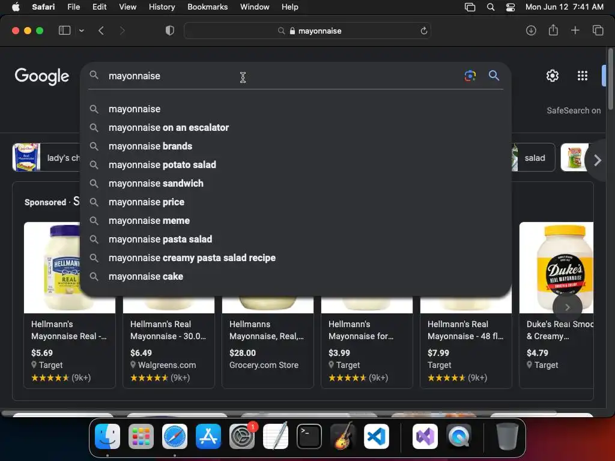
Task: Open Terminal from the Dock
Action: click(309, 436)
